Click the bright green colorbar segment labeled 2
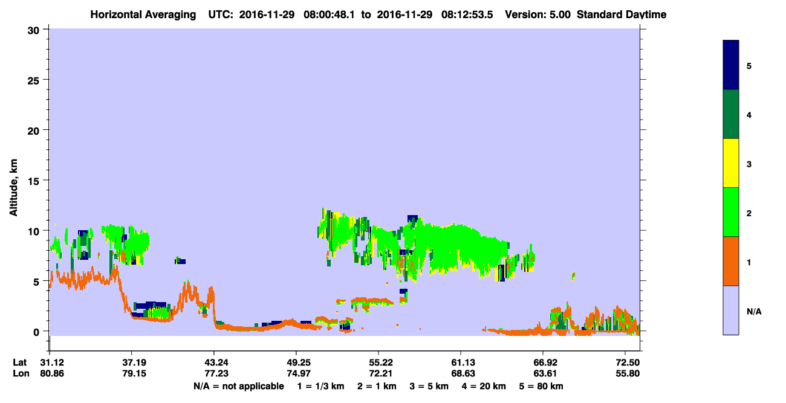Screen dimensions: 786x403 point(731,212)
